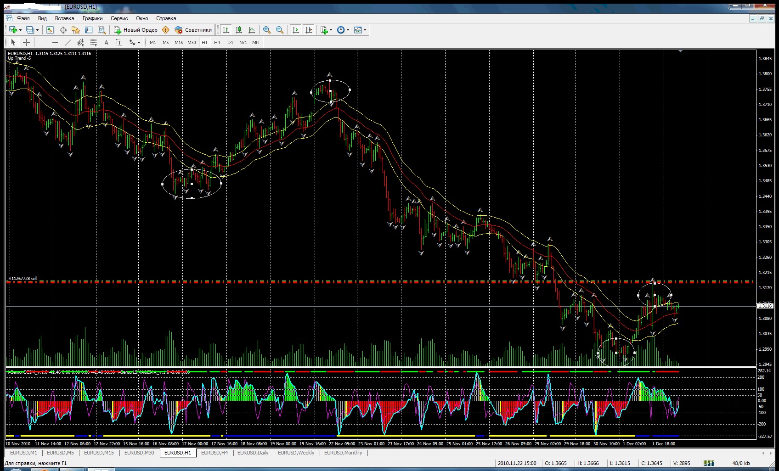
Task: Select the Equidistant Channel tool
Action: click(x=80, y=42)
